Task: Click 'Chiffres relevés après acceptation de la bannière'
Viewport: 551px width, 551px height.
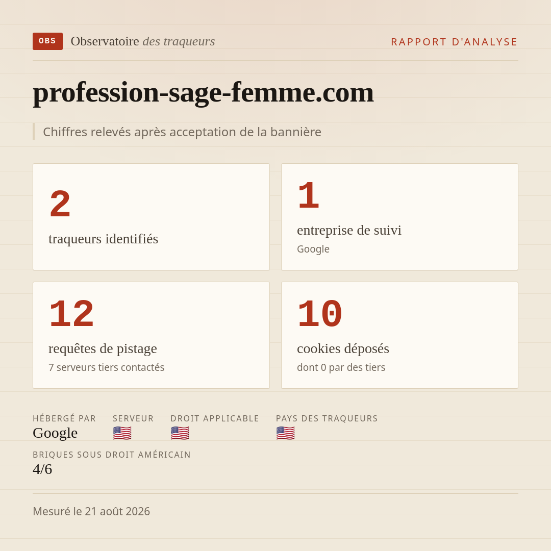Action: (182, 132)
